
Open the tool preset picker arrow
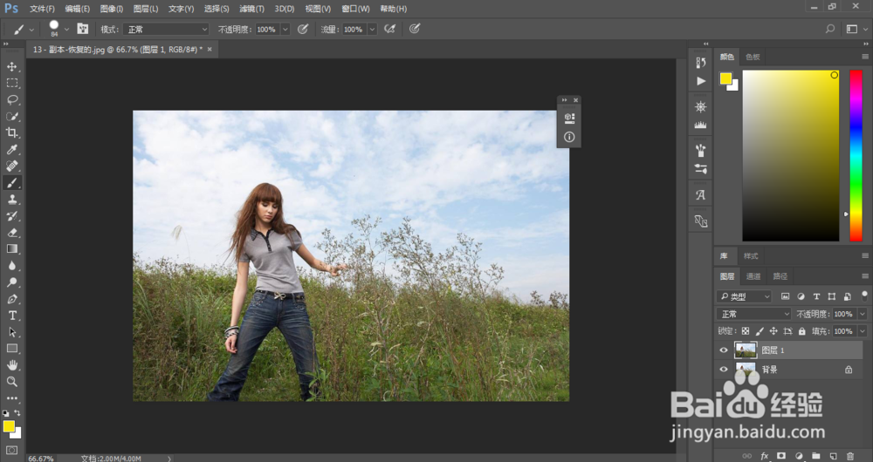[31, 29]
